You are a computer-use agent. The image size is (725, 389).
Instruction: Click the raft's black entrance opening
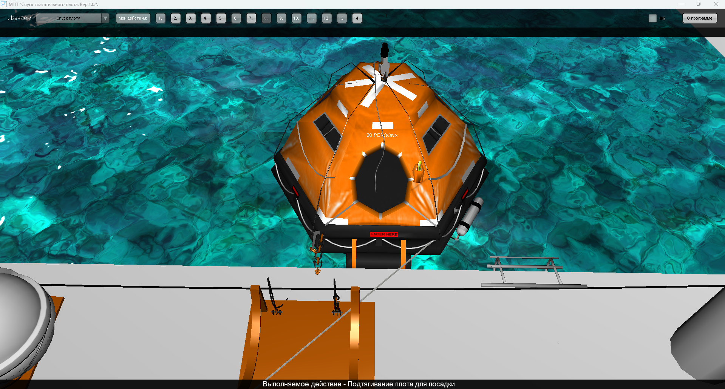click(x=381, y=180)
